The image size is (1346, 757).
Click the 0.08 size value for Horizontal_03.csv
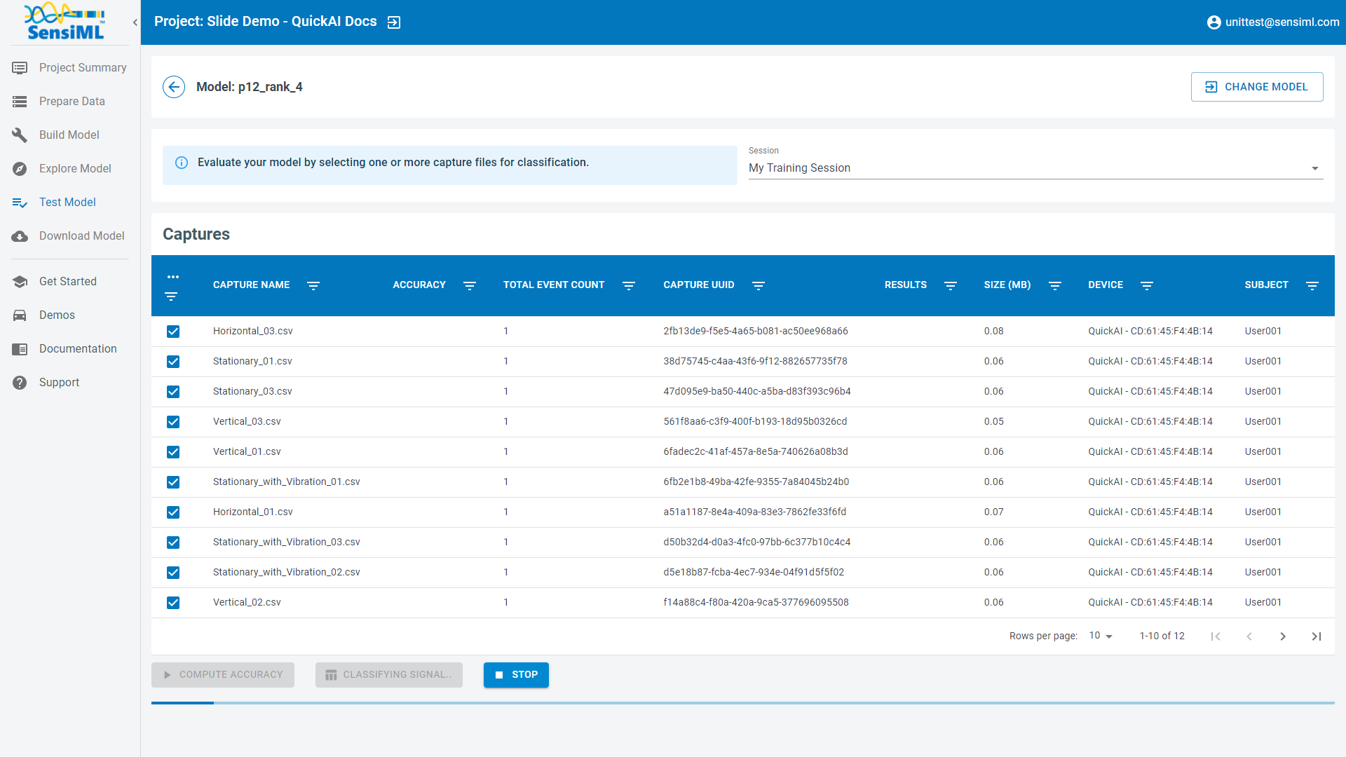point(993,332)
